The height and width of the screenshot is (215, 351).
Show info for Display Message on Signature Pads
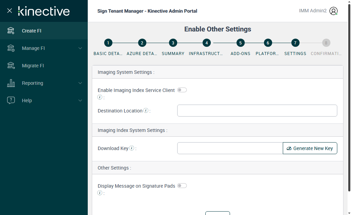point(100,193)
